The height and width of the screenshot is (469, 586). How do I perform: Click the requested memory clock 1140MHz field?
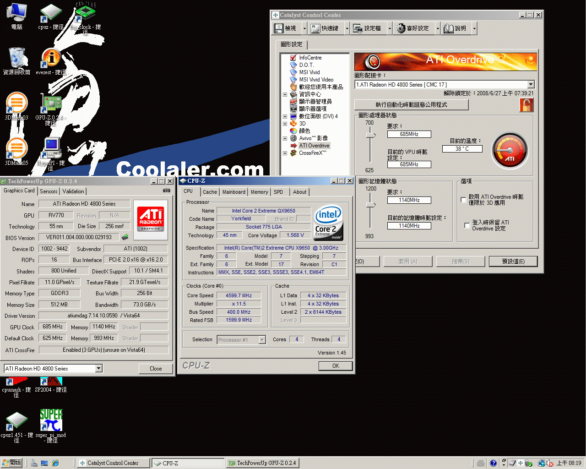tap(409, 200)
